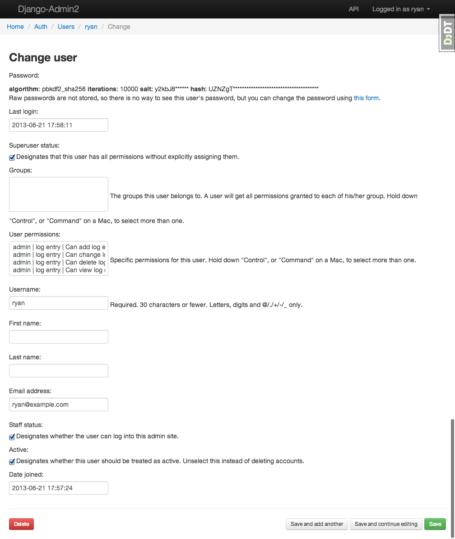Open the Django Debug Toolbar handle

pos(447,33)
